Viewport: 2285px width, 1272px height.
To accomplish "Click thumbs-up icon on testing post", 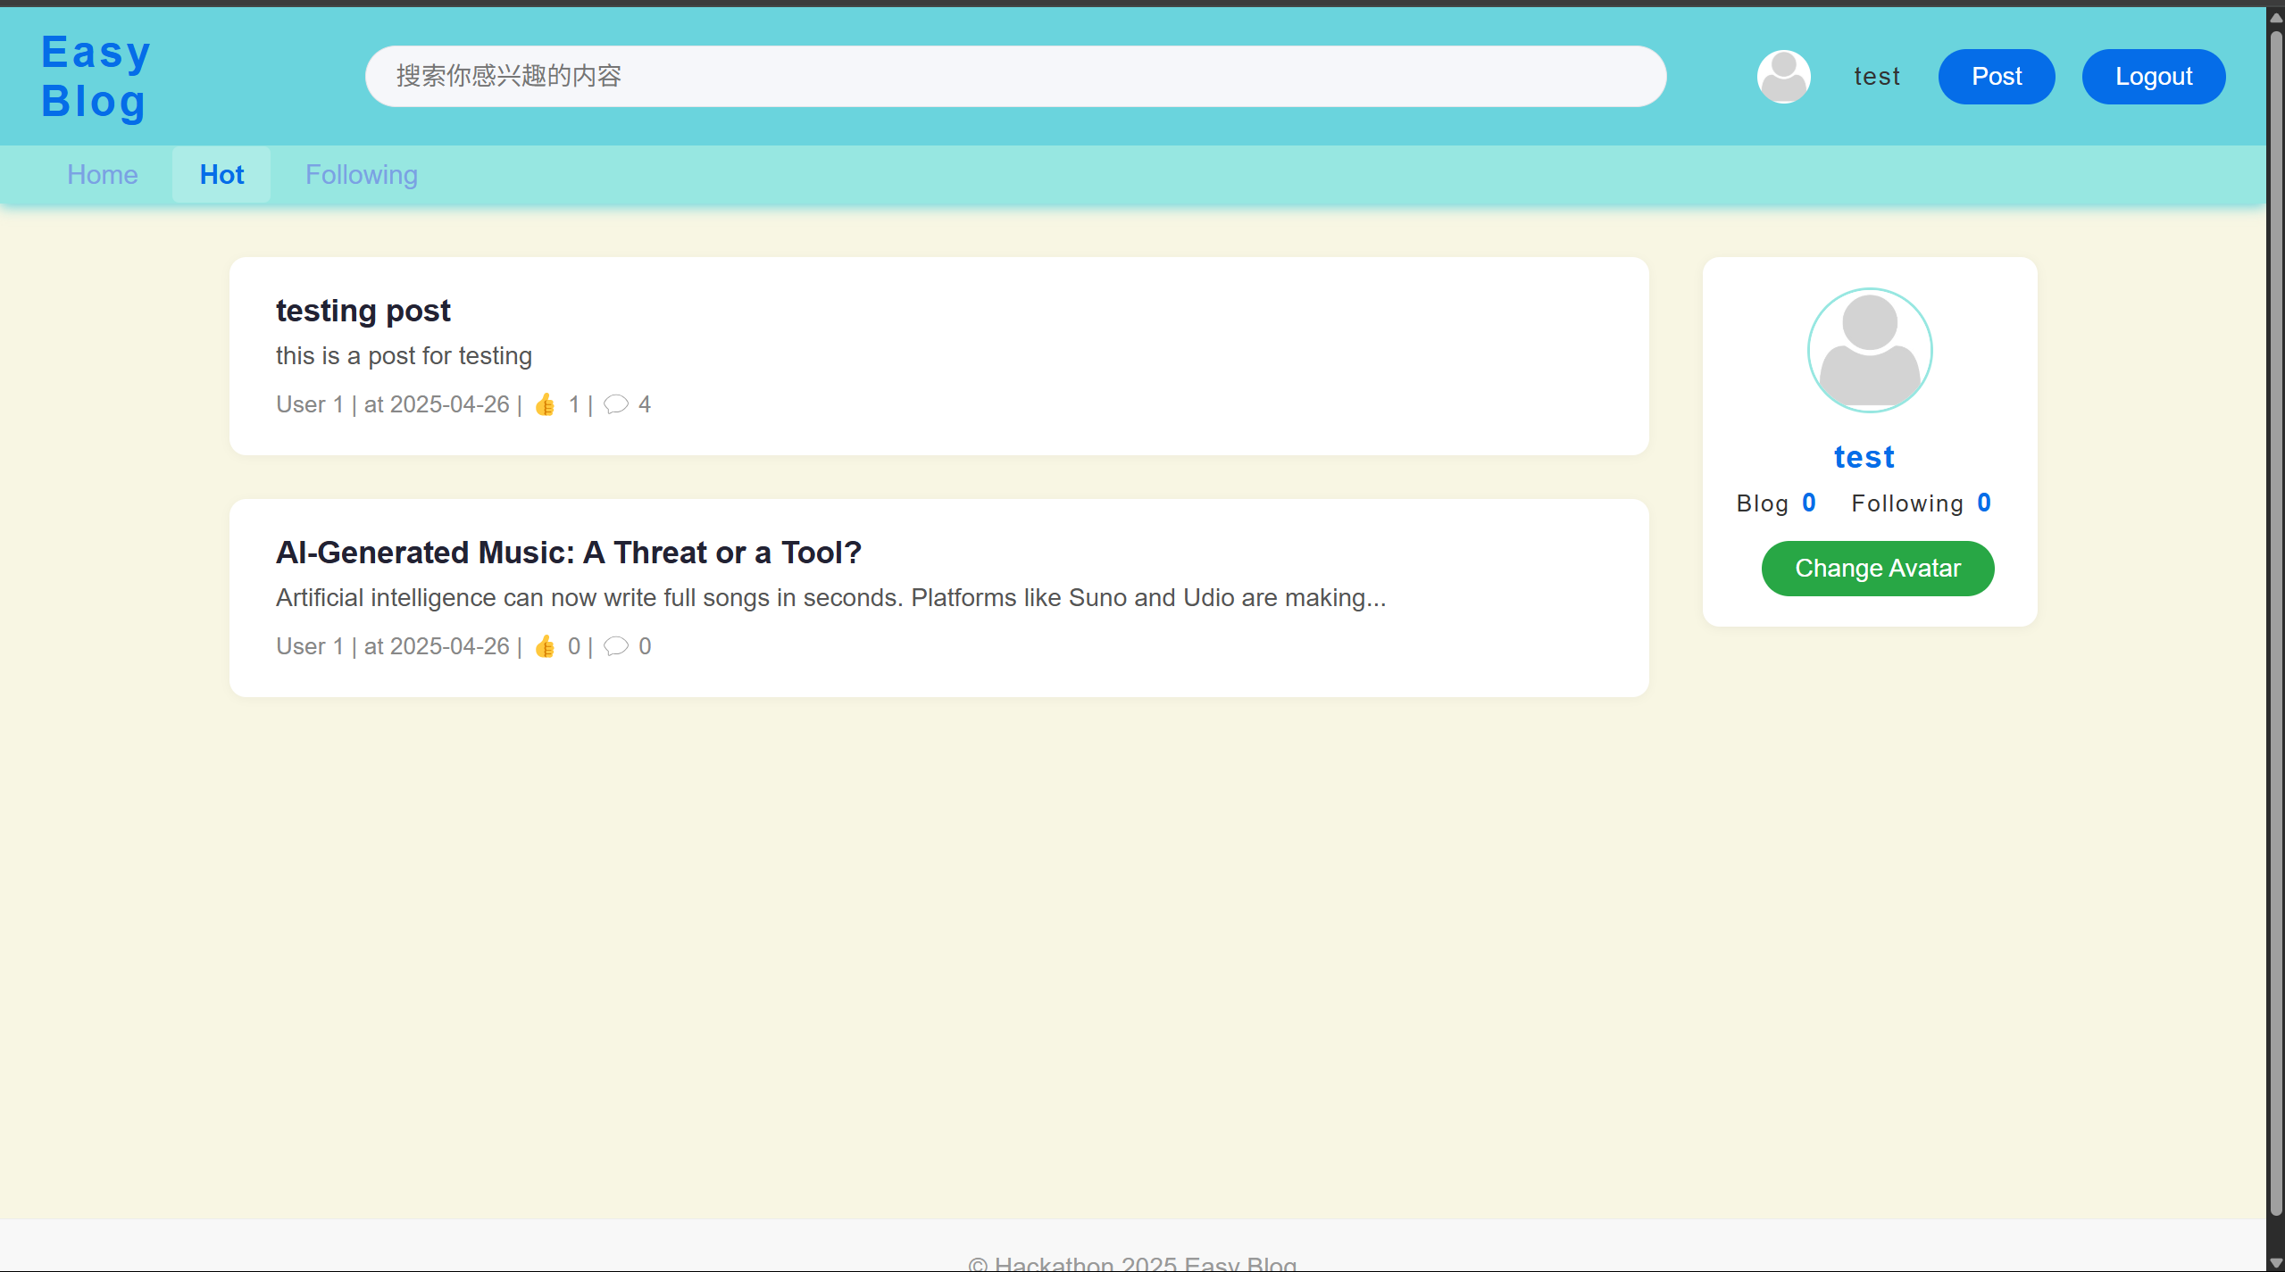I will (545, 405).
